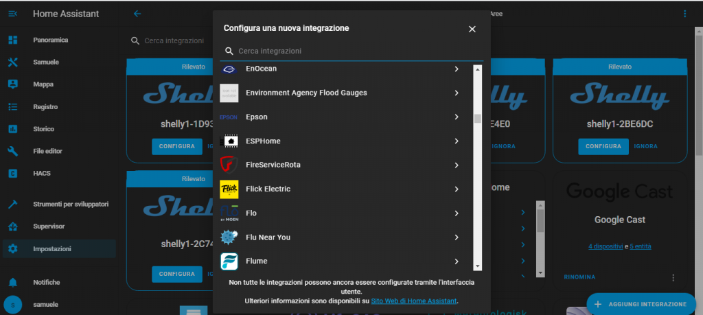Select the Flume integration name

pos(257,261)
